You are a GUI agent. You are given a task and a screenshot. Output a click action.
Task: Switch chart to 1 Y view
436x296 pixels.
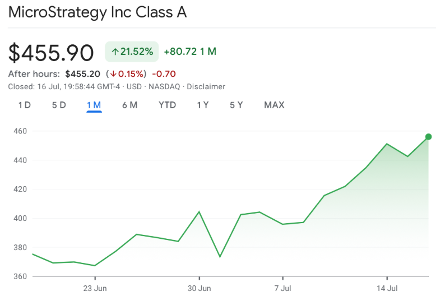tap(202, 105)
